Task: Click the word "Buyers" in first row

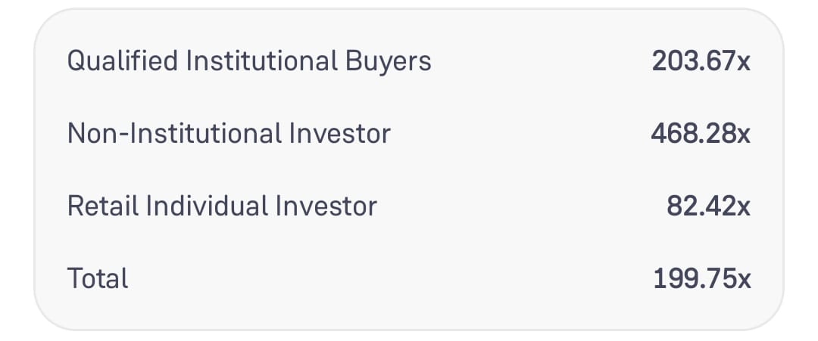Action: (389, 63)
